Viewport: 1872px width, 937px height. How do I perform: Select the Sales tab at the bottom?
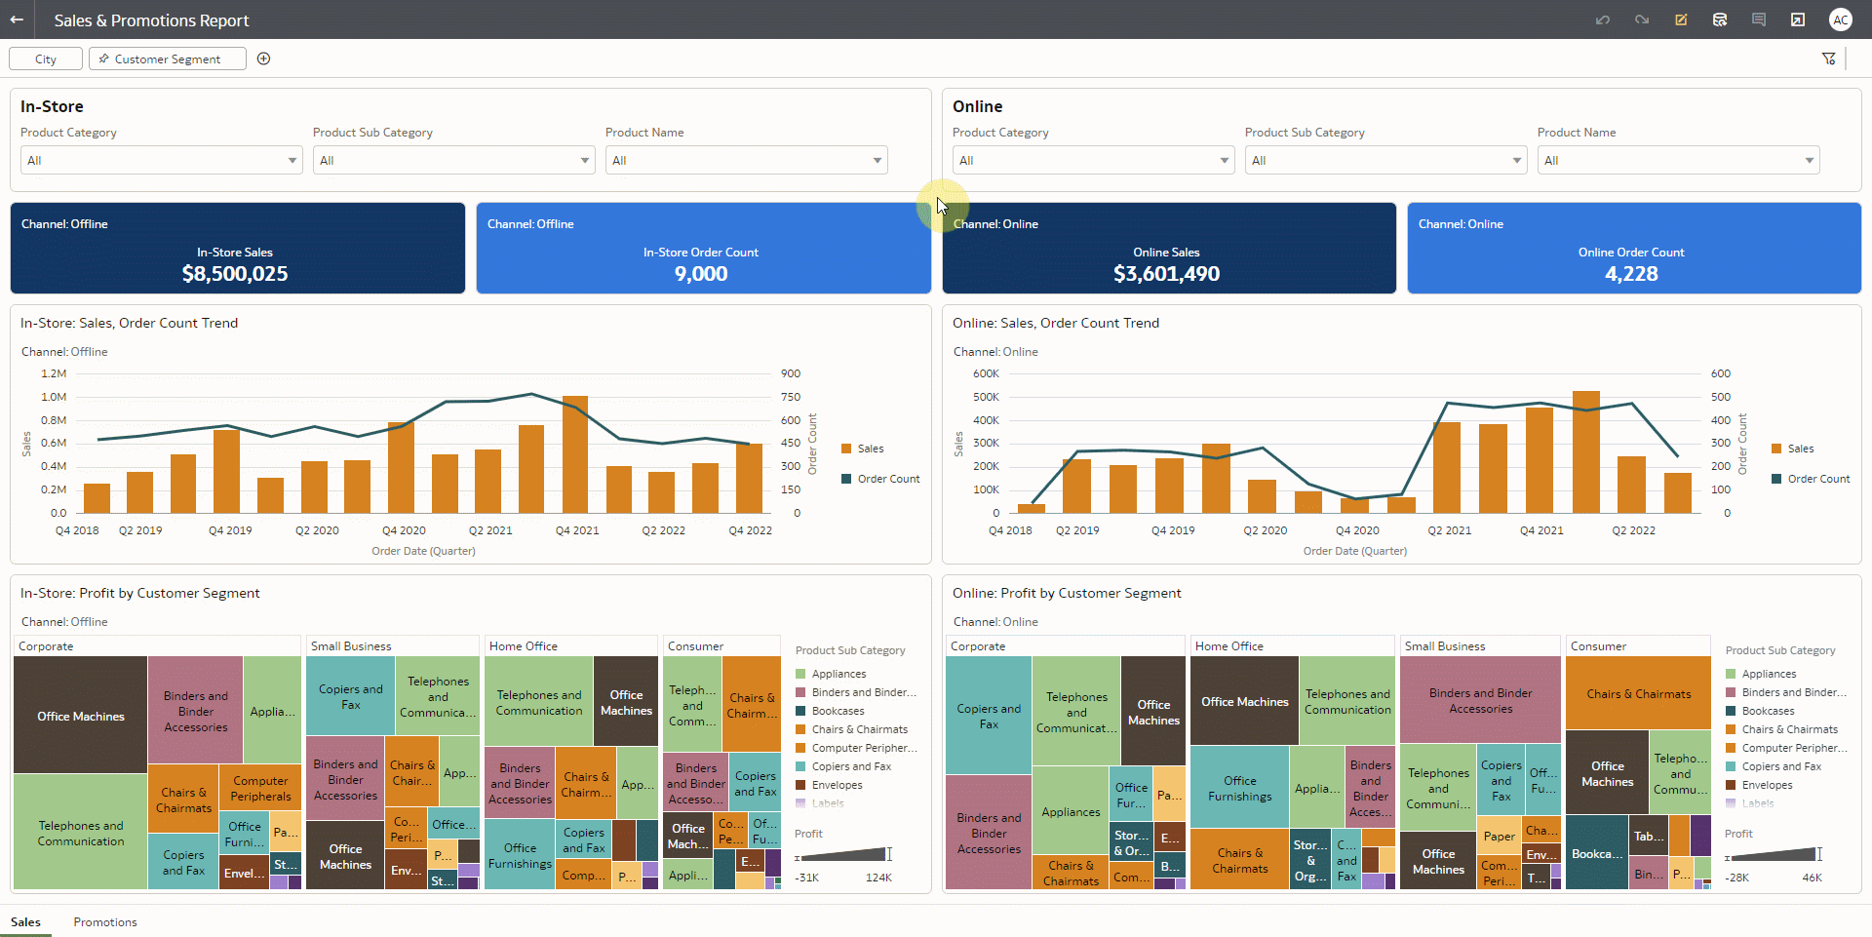coord(26,921)
